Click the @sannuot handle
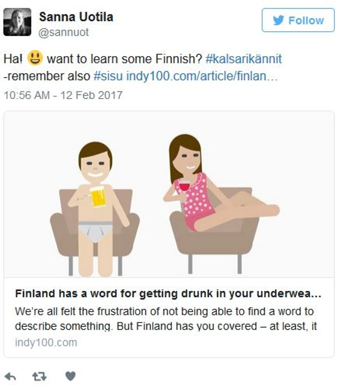Image resolution: width=340 pixels, height=388 pixels. point(64,33)
